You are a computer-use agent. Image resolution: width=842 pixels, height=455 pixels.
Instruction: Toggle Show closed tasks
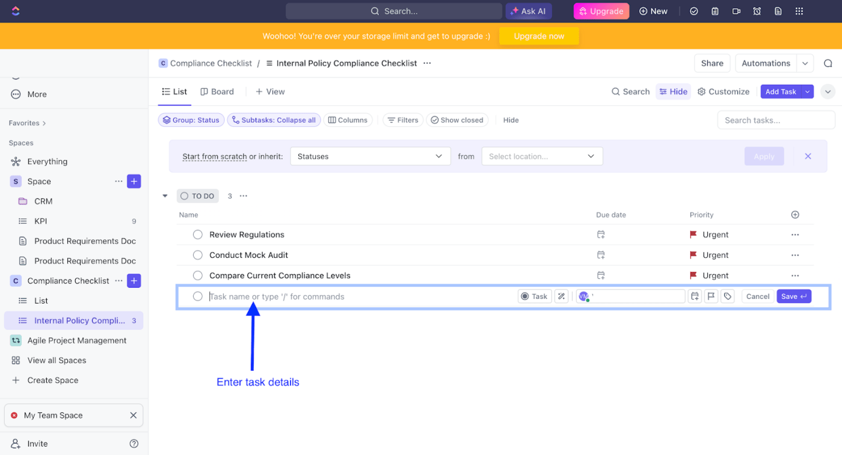click(457, 120)
